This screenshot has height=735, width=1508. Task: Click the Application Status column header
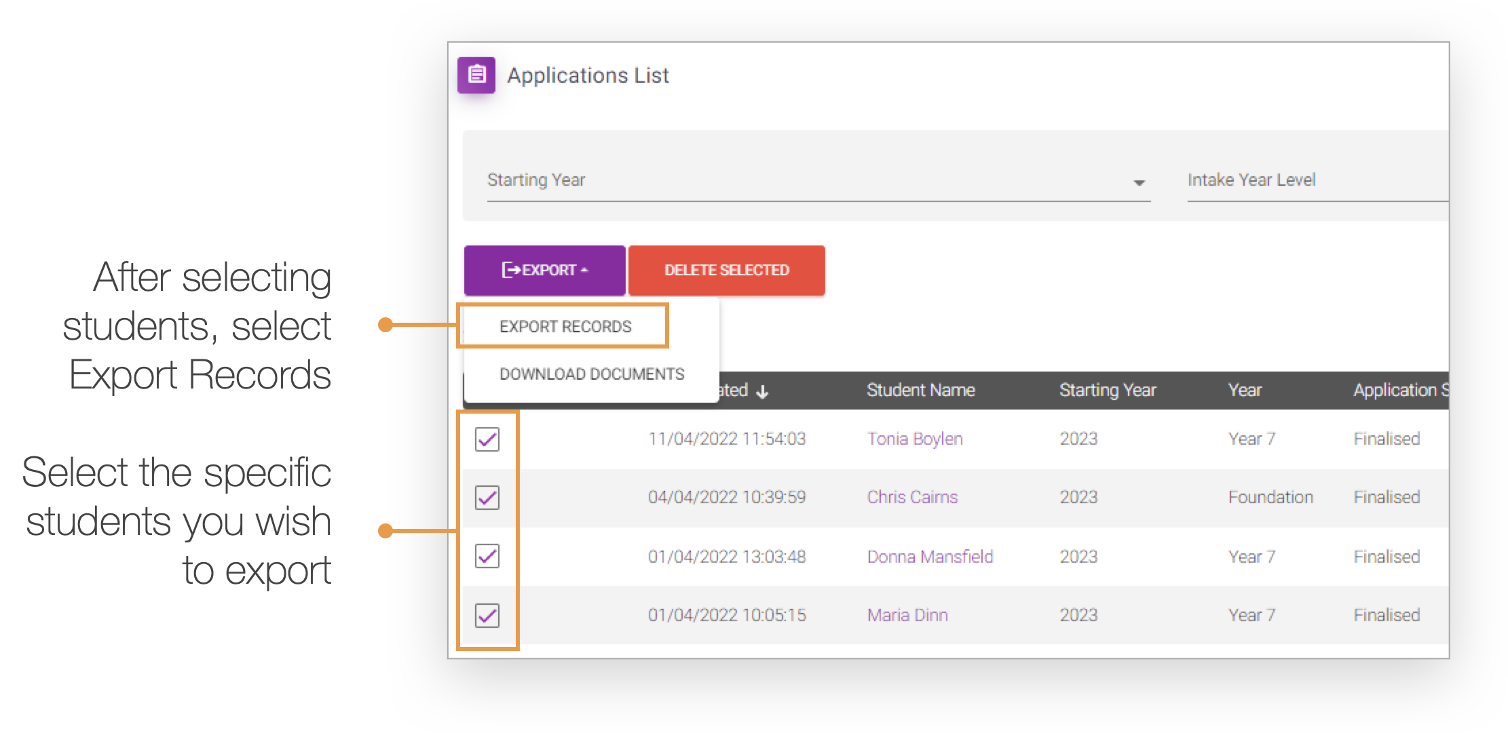coord(1401,390)
